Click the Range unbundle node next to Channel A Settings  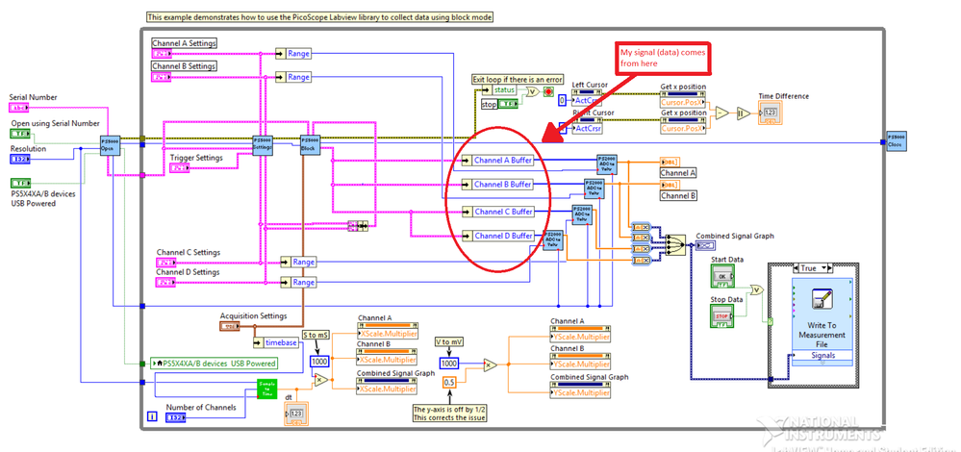[293, 54]
